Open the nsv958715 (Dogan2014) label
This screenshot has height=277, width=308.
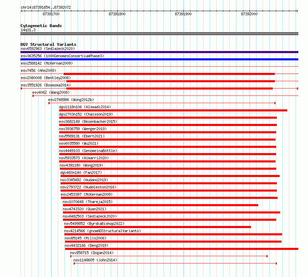pos(92,253)
